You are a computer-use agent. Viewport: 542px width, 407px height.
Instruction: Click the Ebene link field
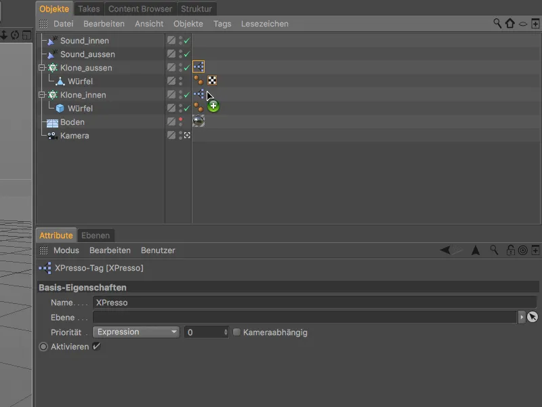tap(304, 317)
